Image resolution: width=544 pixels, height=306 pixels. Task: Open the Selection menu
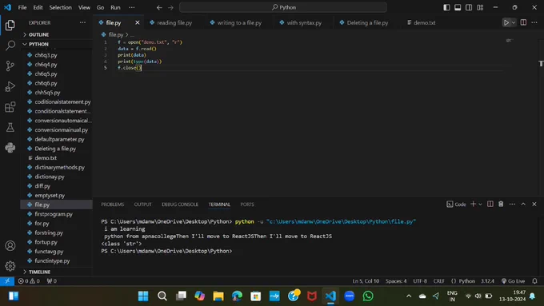[60, 7]
